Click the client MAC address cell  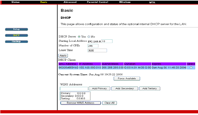tap(69, 67)
